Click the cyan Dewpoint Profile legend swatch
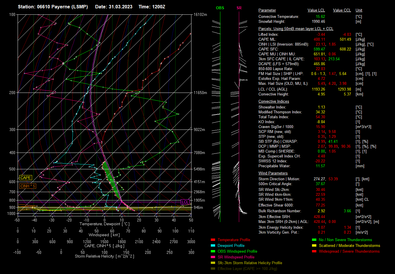Screen dimensions: 395x274 click(x=213, y=246)
